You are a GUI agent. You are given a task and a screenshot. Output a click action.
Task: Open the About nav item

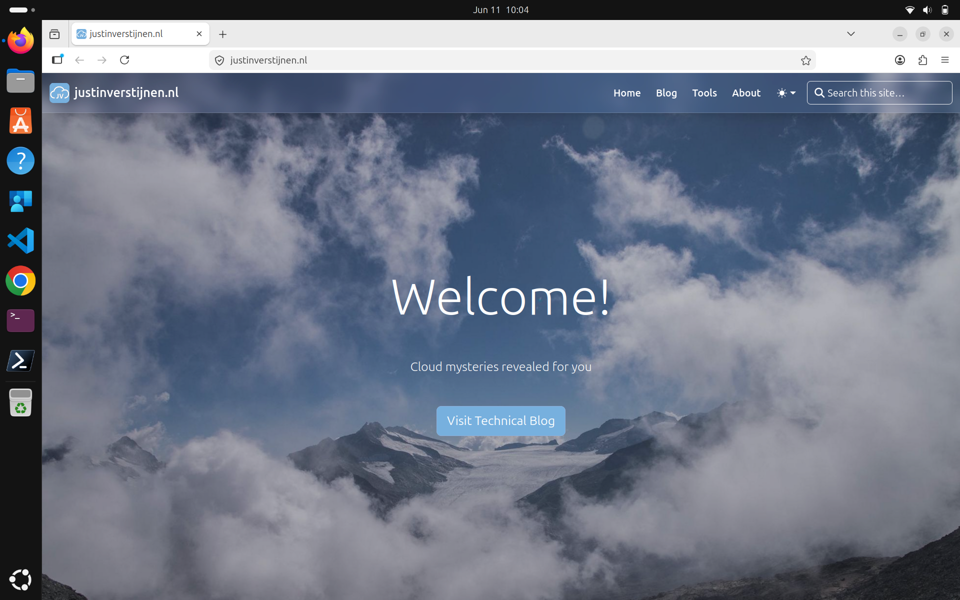(x=746, y=93)
